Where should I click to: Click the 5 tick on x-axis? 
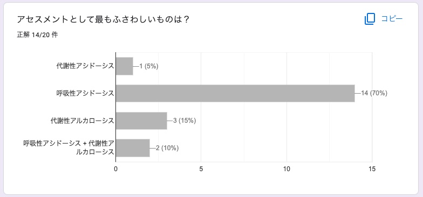tap(201, 169)
